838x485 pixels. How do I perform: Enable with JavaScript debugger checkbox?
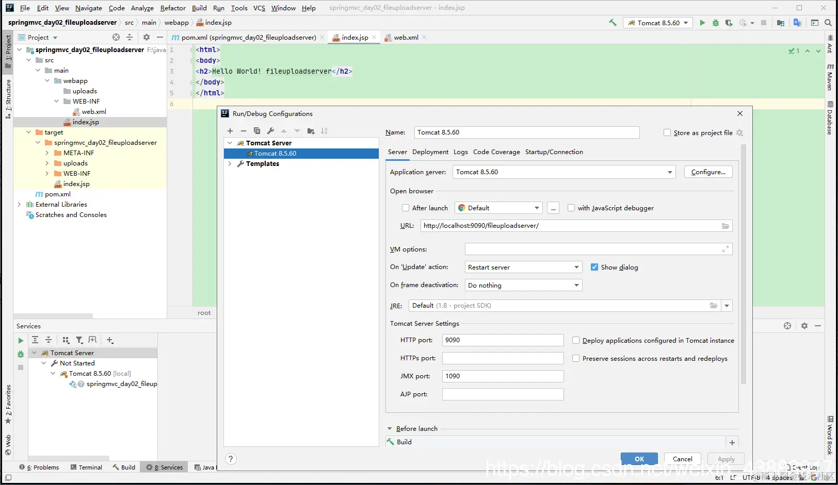click(x=571, y=208)
